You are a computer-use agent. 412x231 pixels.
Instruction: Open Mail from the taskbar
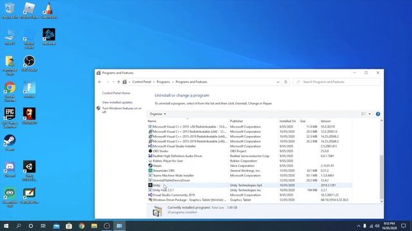click(56, 226)
